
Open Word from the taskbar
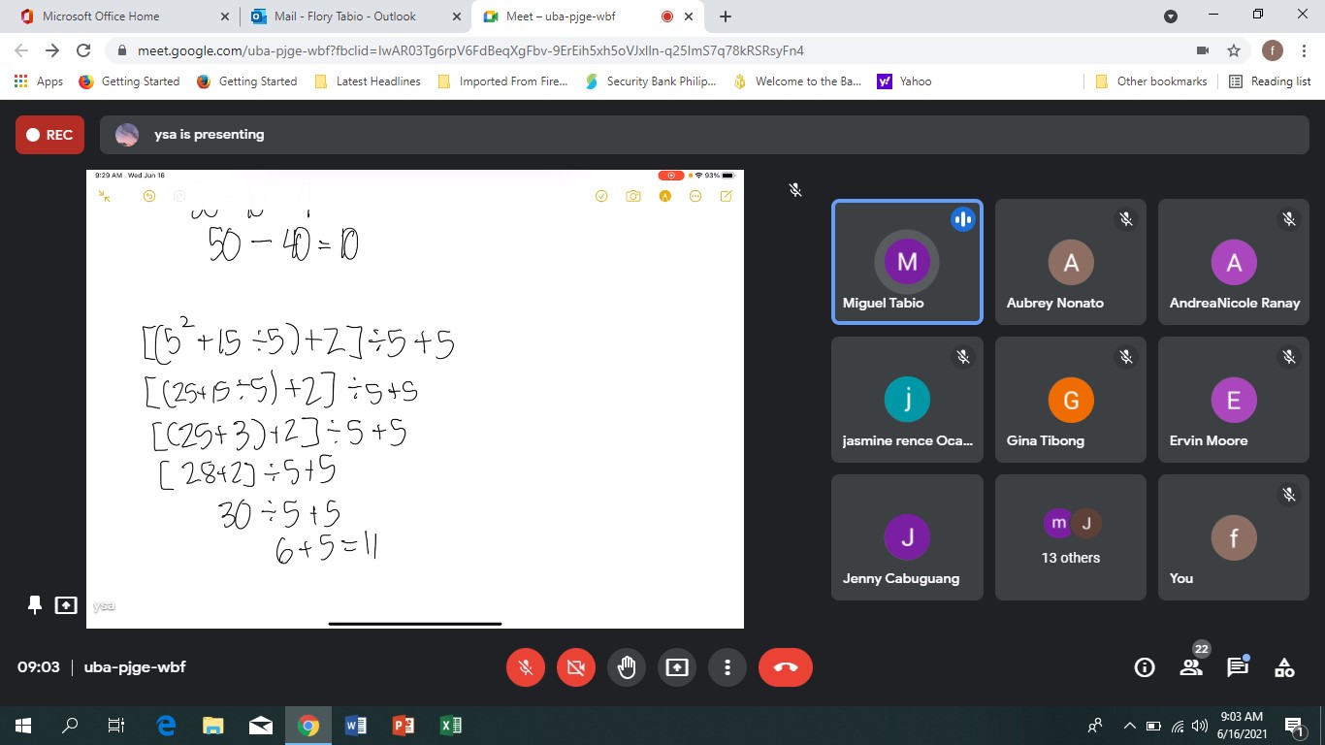tap(355, 726)
